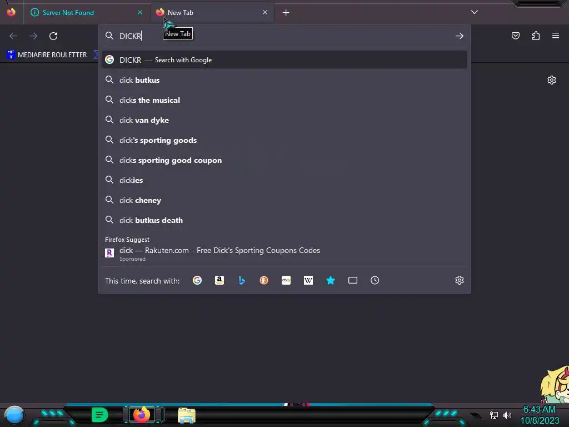Open network icon in system tray

click(x=494, y=415)
